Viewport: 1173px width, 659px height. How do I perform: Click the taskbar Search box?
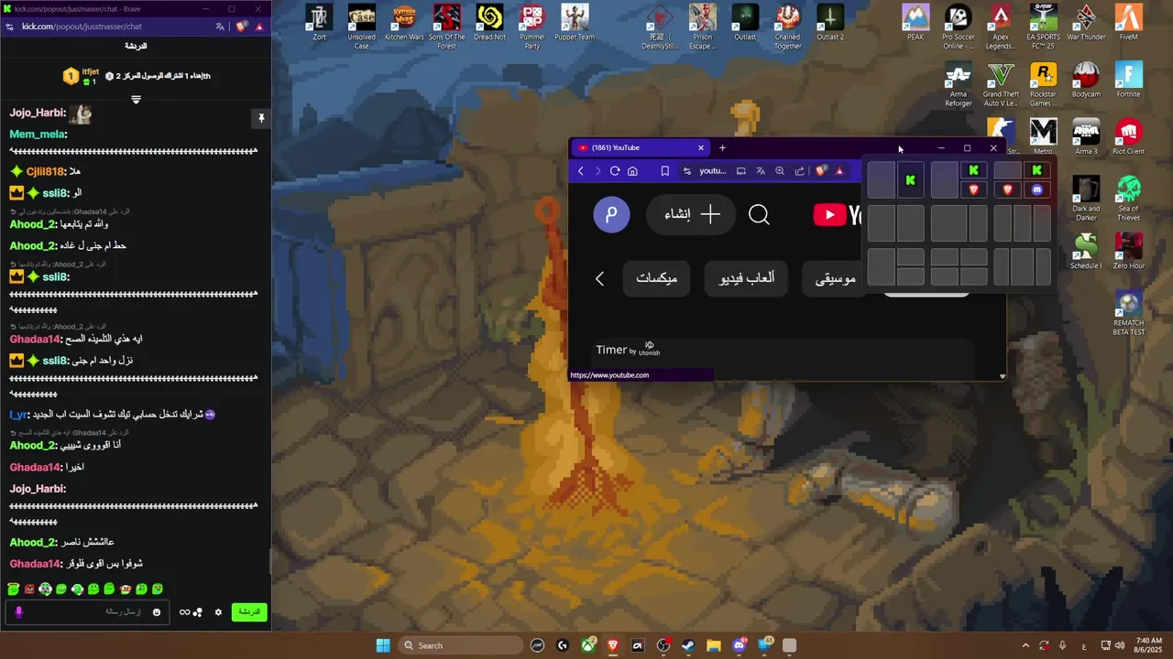[x=463, y=645]
